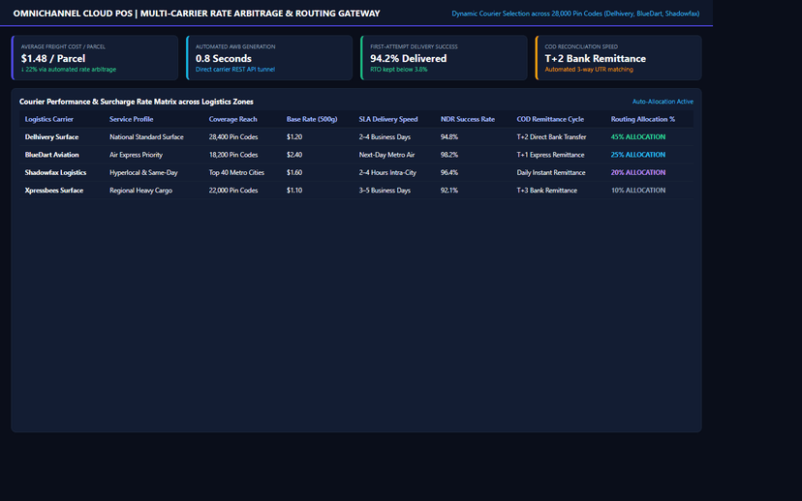Click the Next-Day Metro Air SLA cell

(x=386, y=155)
